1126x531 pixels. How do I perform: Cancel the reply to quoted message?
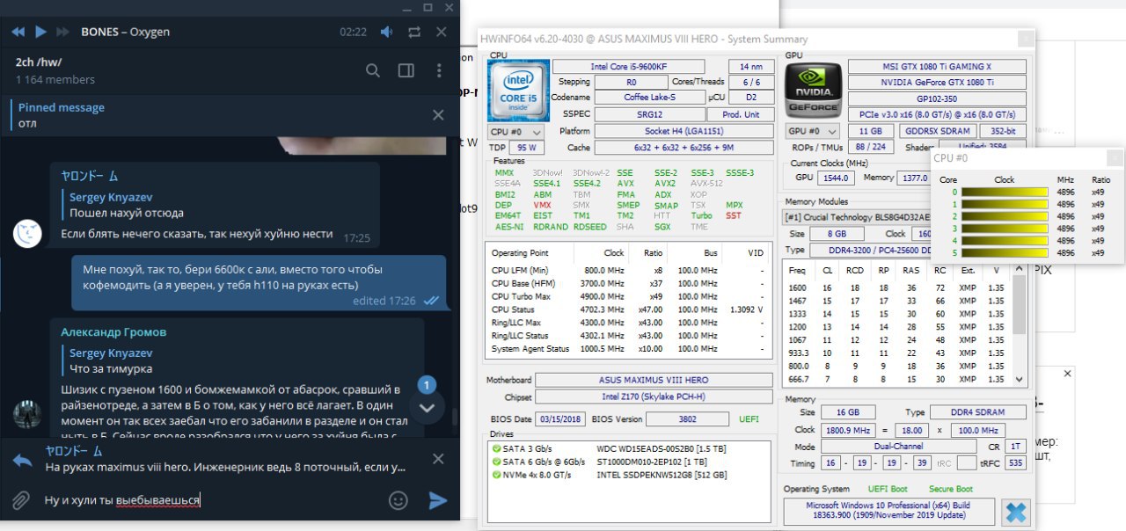(438, 459)
